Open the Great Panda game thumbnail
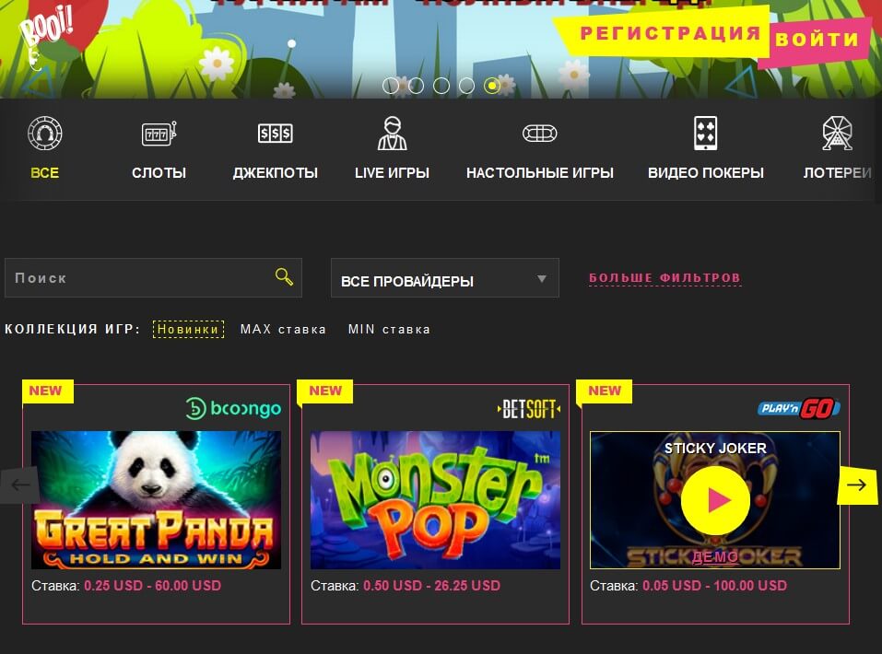The width and height of the screenshot is (882, 654). tap(156, 499)
